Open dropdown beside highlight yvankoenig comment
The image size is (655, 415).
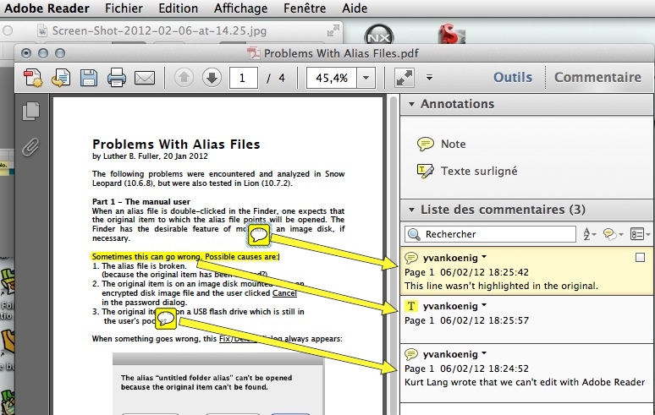pos(484,305)
